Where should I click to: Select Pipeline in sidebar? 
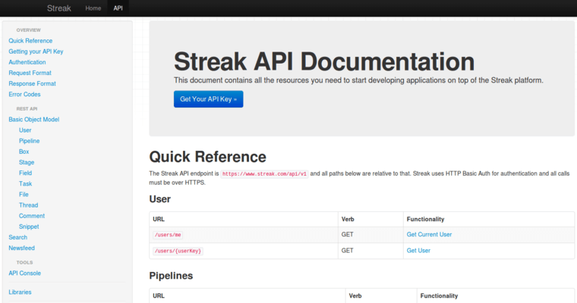tap(29, 141)
